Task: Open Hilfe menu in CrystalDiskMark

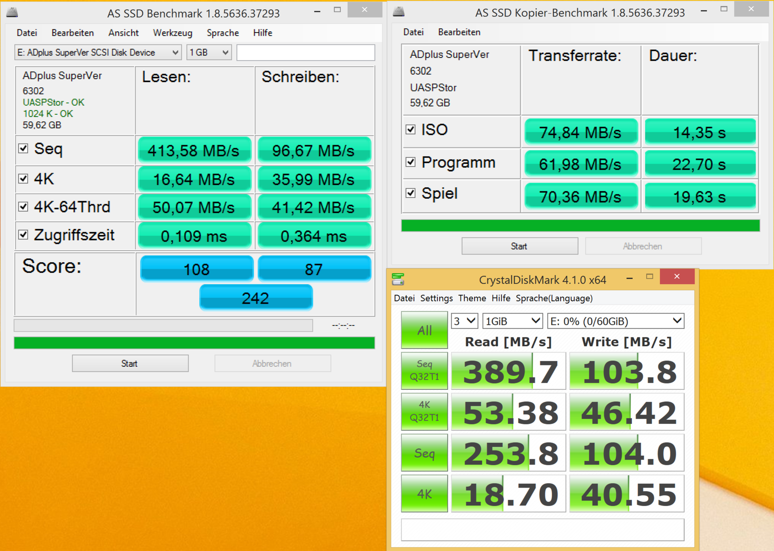Action: pos(501,298)
